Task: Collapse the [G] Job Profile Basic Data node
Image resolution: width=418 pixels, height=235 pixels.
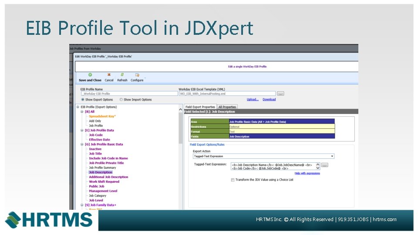Action: pyautogui.click(x=82, y=144)
